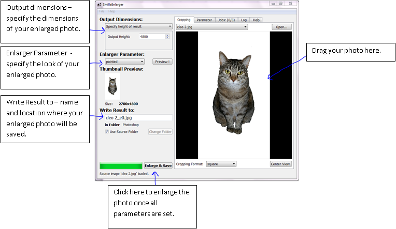Increase Output Height with the up arrow
396x229 pixels.
167,35
